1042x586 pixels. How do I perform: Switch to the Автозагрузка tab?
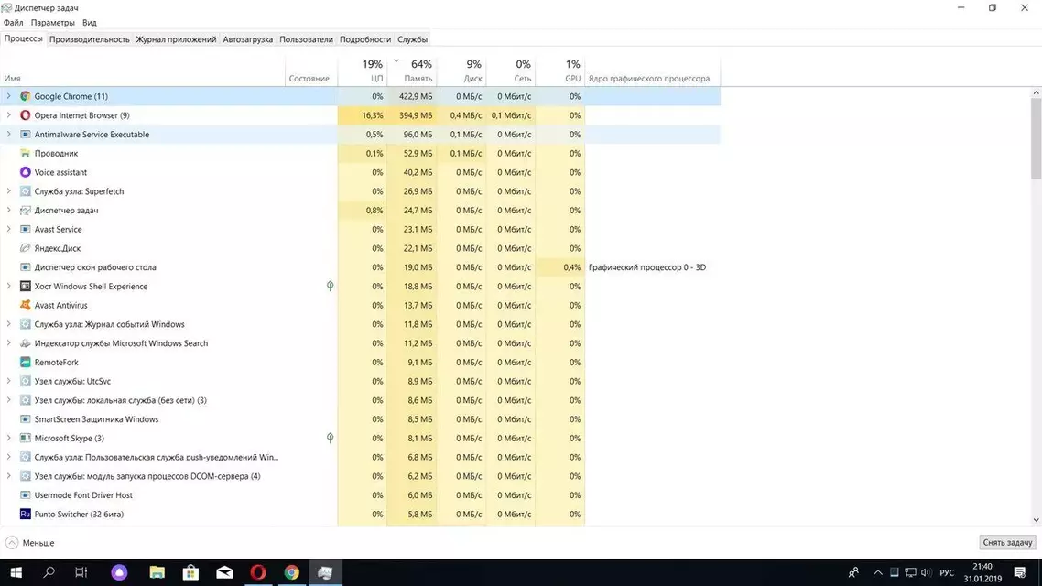pos(248,39)
